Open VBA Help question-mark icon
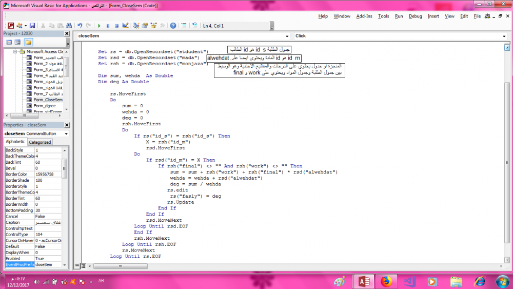This screenshot has width=513, height=289. (173, 26)
